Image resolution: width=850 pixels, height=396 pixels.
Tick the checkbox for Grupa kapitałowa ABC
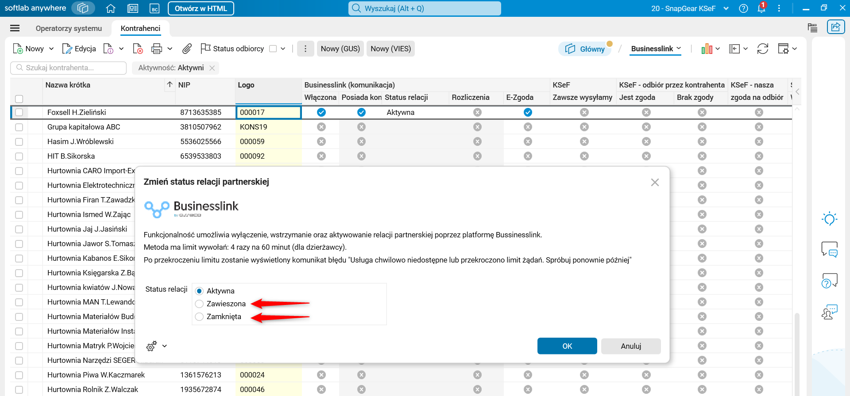coord(19,127)
